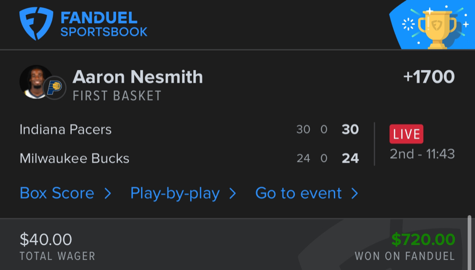This screenshot has width=475, height=270.
Task: Expand the Play-by-play chevron arrow
Action: [233, 194]
